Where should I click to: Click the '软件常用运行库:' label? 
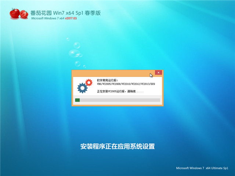coord(107,80)
